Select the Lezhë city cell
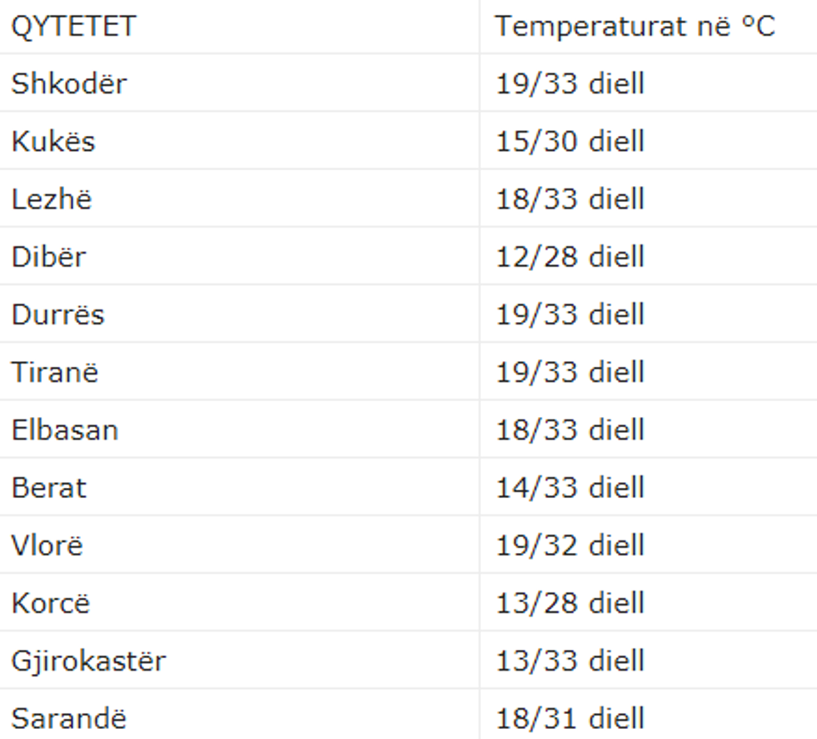 tap(52, 199)
